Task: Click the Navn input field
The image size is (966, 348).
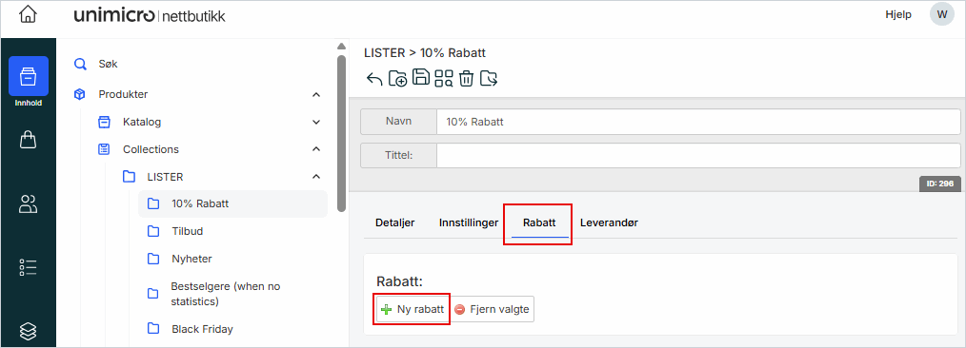Action: pos(698,122)
